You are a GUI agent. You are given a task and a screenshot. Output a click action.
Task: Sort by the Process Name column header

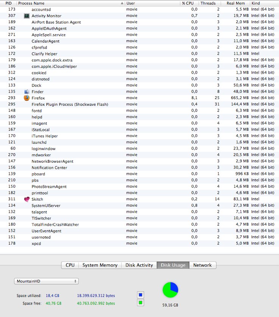point(71,3)
